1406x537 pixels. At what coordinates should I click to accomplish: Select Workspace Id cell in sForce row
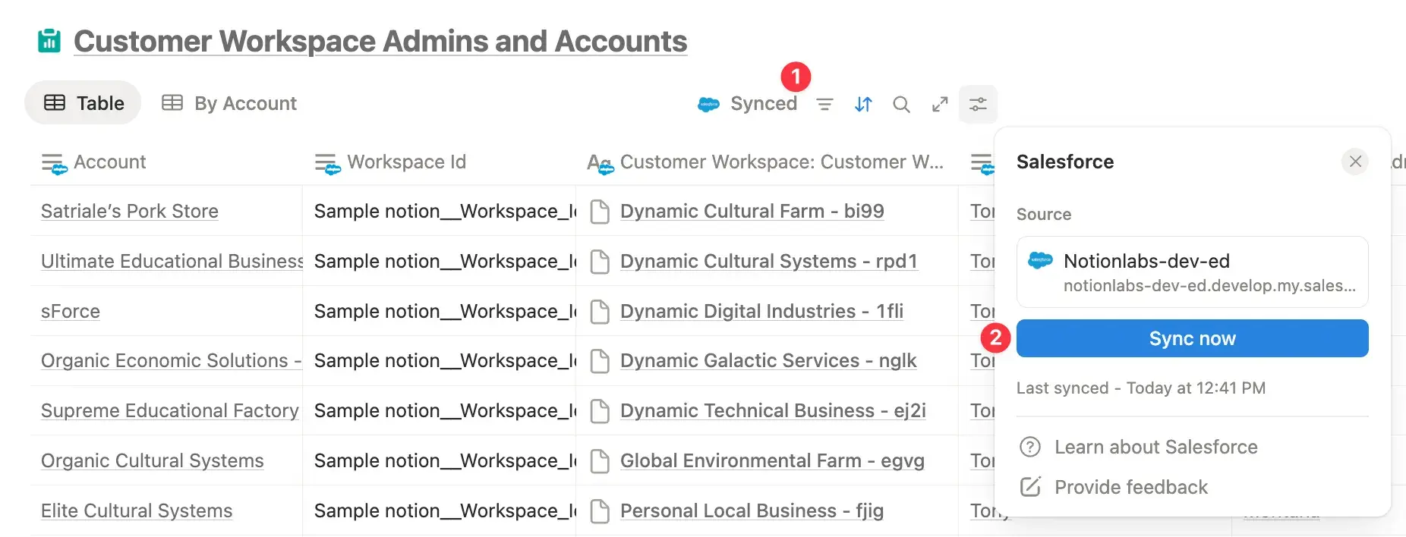pos(439,311)
